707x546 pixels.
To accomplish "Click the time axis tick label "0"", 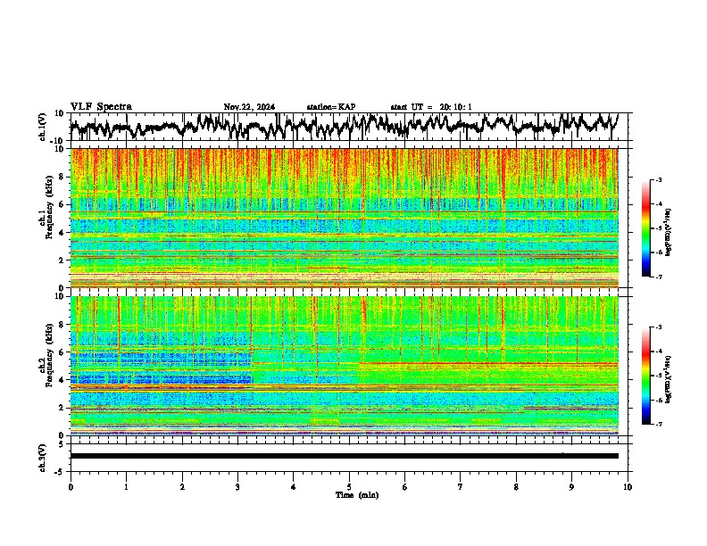I will [71, 487].
